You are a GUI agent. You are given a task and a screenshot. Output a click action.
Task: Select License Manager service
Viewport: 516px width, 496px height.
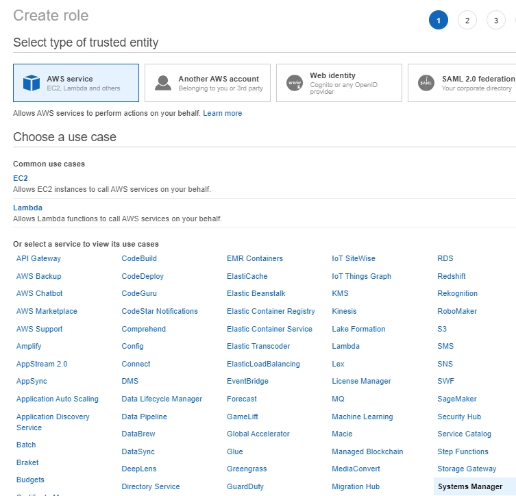coord(361,381)
